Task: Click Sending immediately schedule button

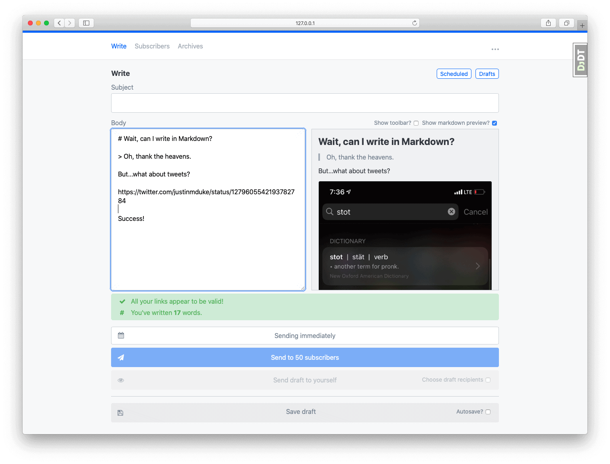Action: 305,336
